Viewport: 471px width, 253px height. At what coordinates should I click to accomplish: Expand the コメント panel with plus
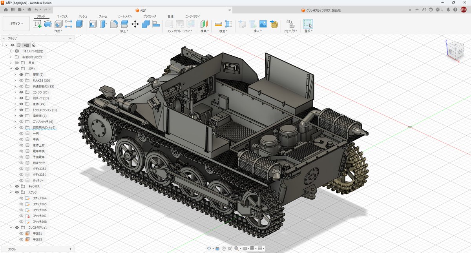coord(70,249)
